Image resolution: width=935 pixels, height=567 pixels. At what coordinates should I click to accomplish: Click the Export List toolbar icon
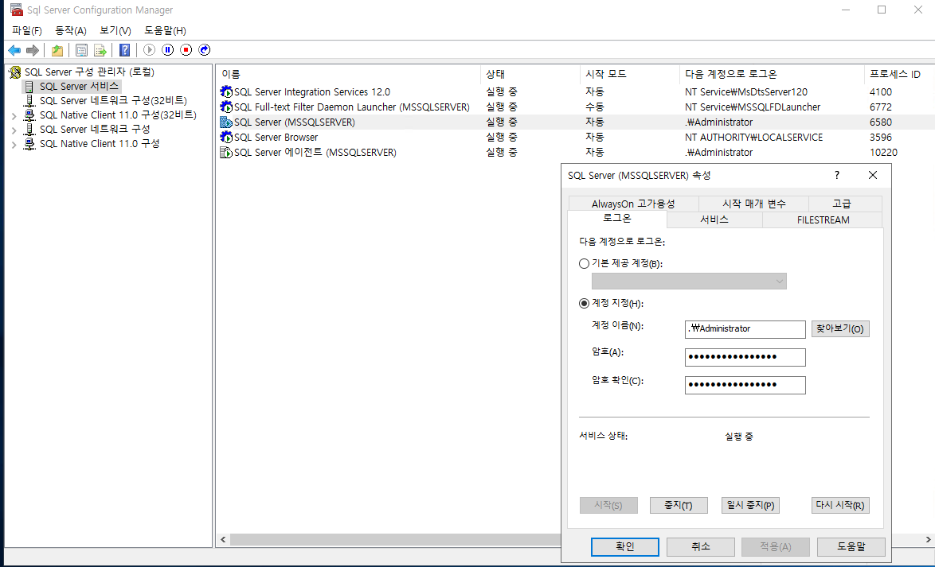point(100,50)
